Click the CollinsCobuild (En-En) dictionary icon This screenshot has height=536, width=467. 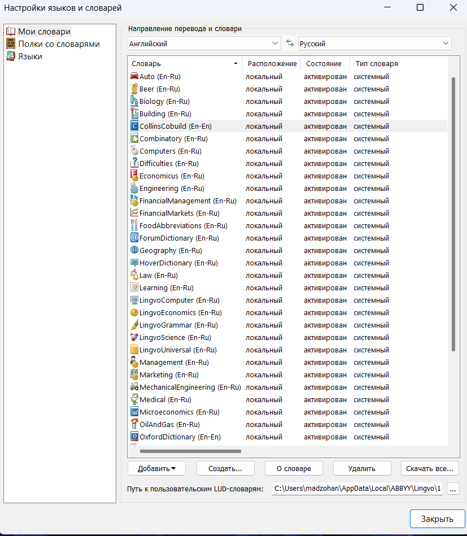(134, 126)
